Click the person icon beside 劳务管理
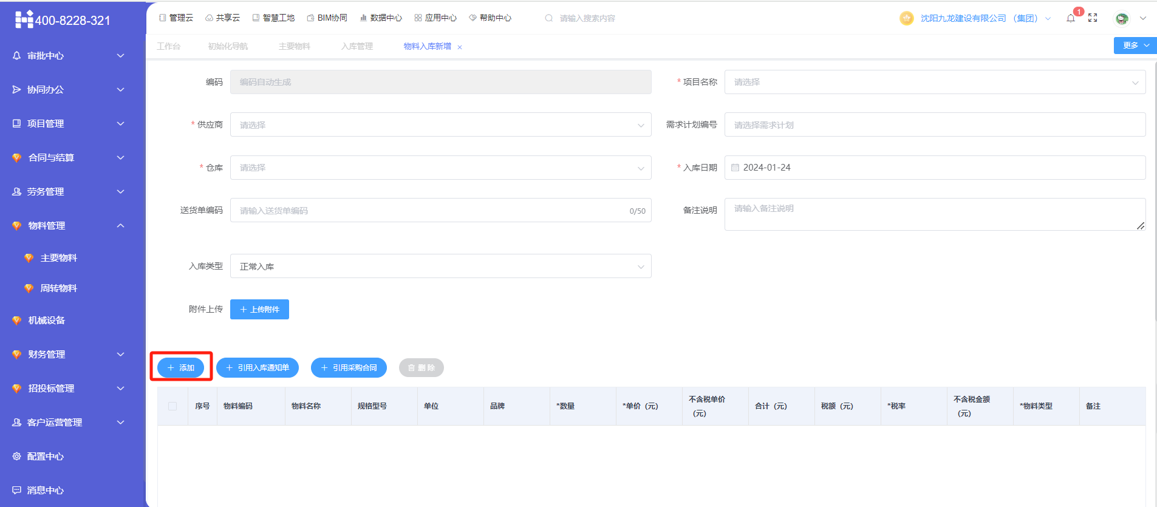The width and height of the screenshot is (1157, 507). (x=16, y=191)
